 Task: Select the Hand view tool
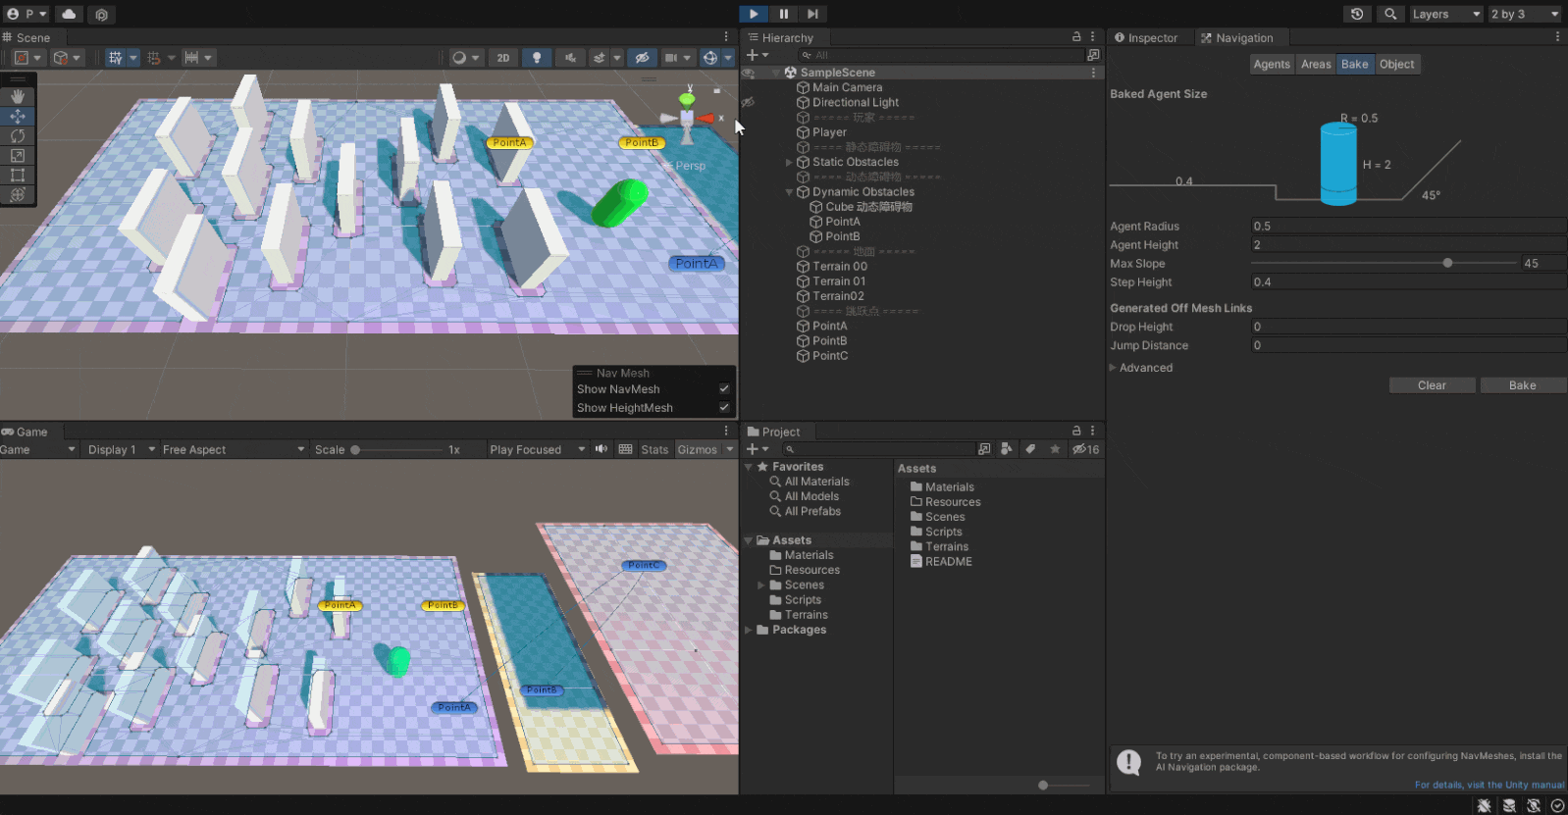click(x=18, y=96)
